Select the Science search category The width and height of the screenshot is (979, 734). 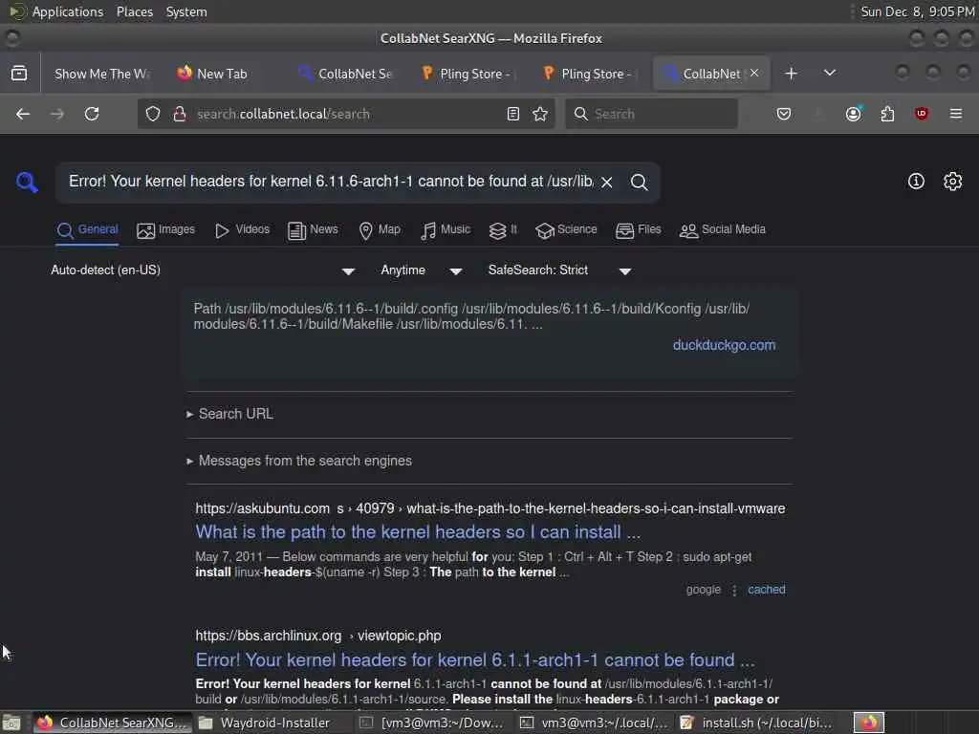tap(566, 229)
